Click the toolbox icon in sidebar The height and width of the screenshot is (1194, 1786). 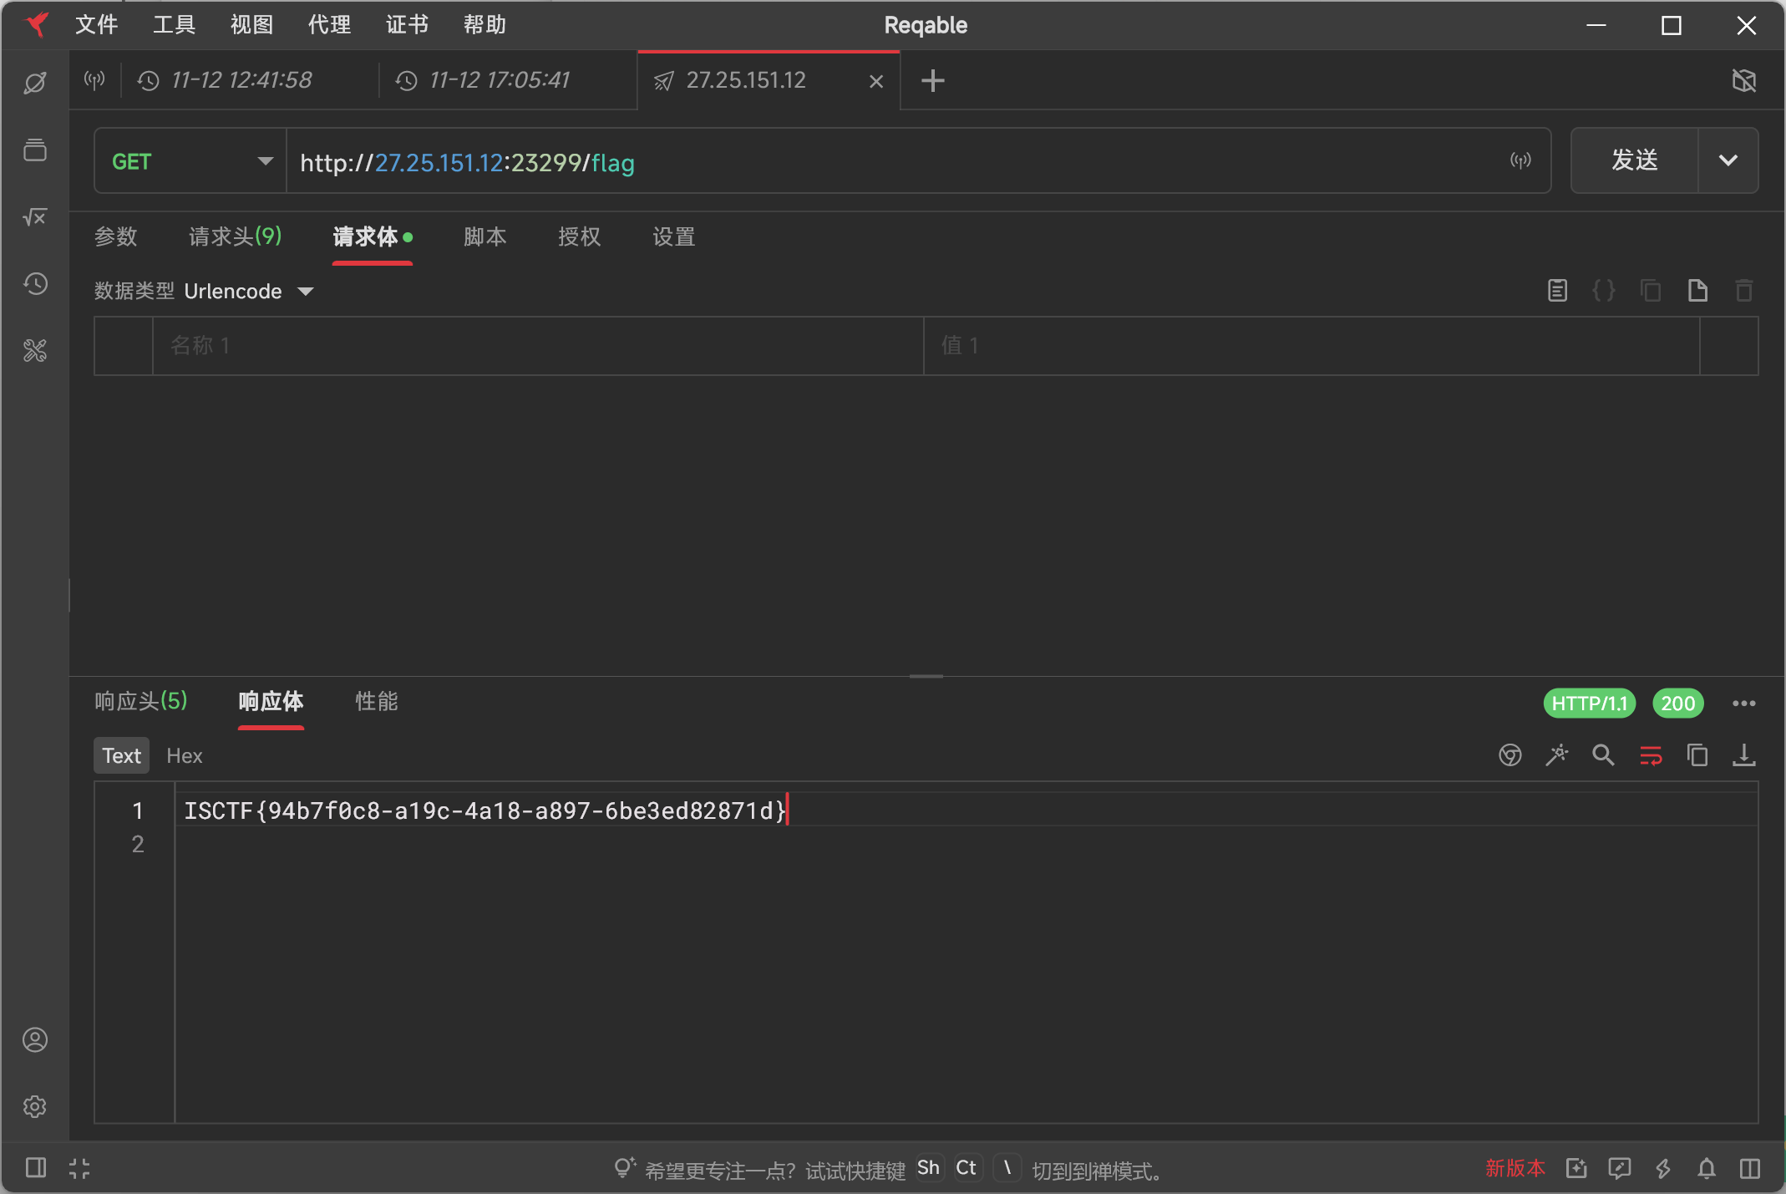(35, 351)
